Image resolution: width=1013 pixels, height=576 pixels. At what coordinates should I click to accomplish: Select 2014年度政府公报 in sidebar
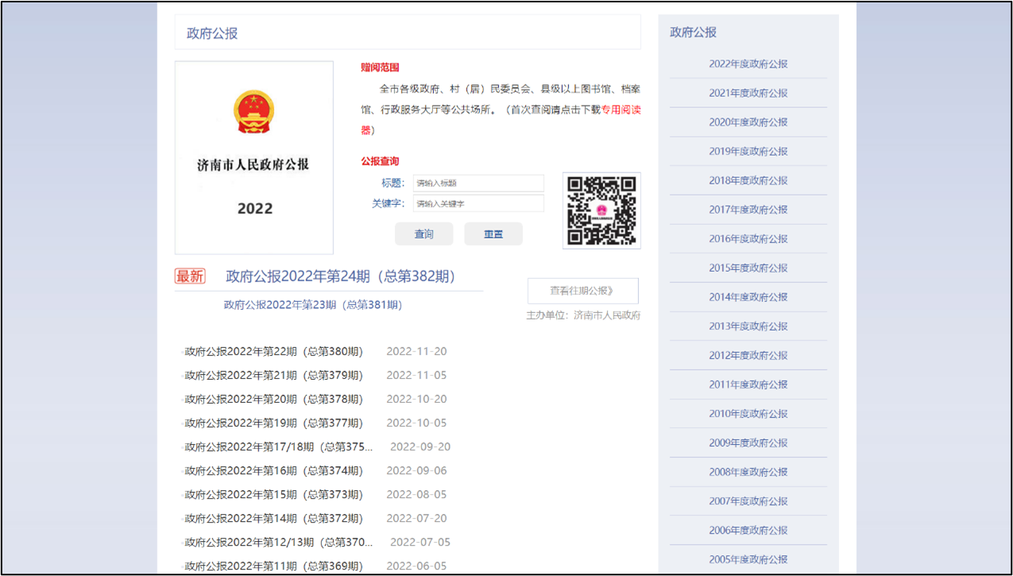click(748, 297)
